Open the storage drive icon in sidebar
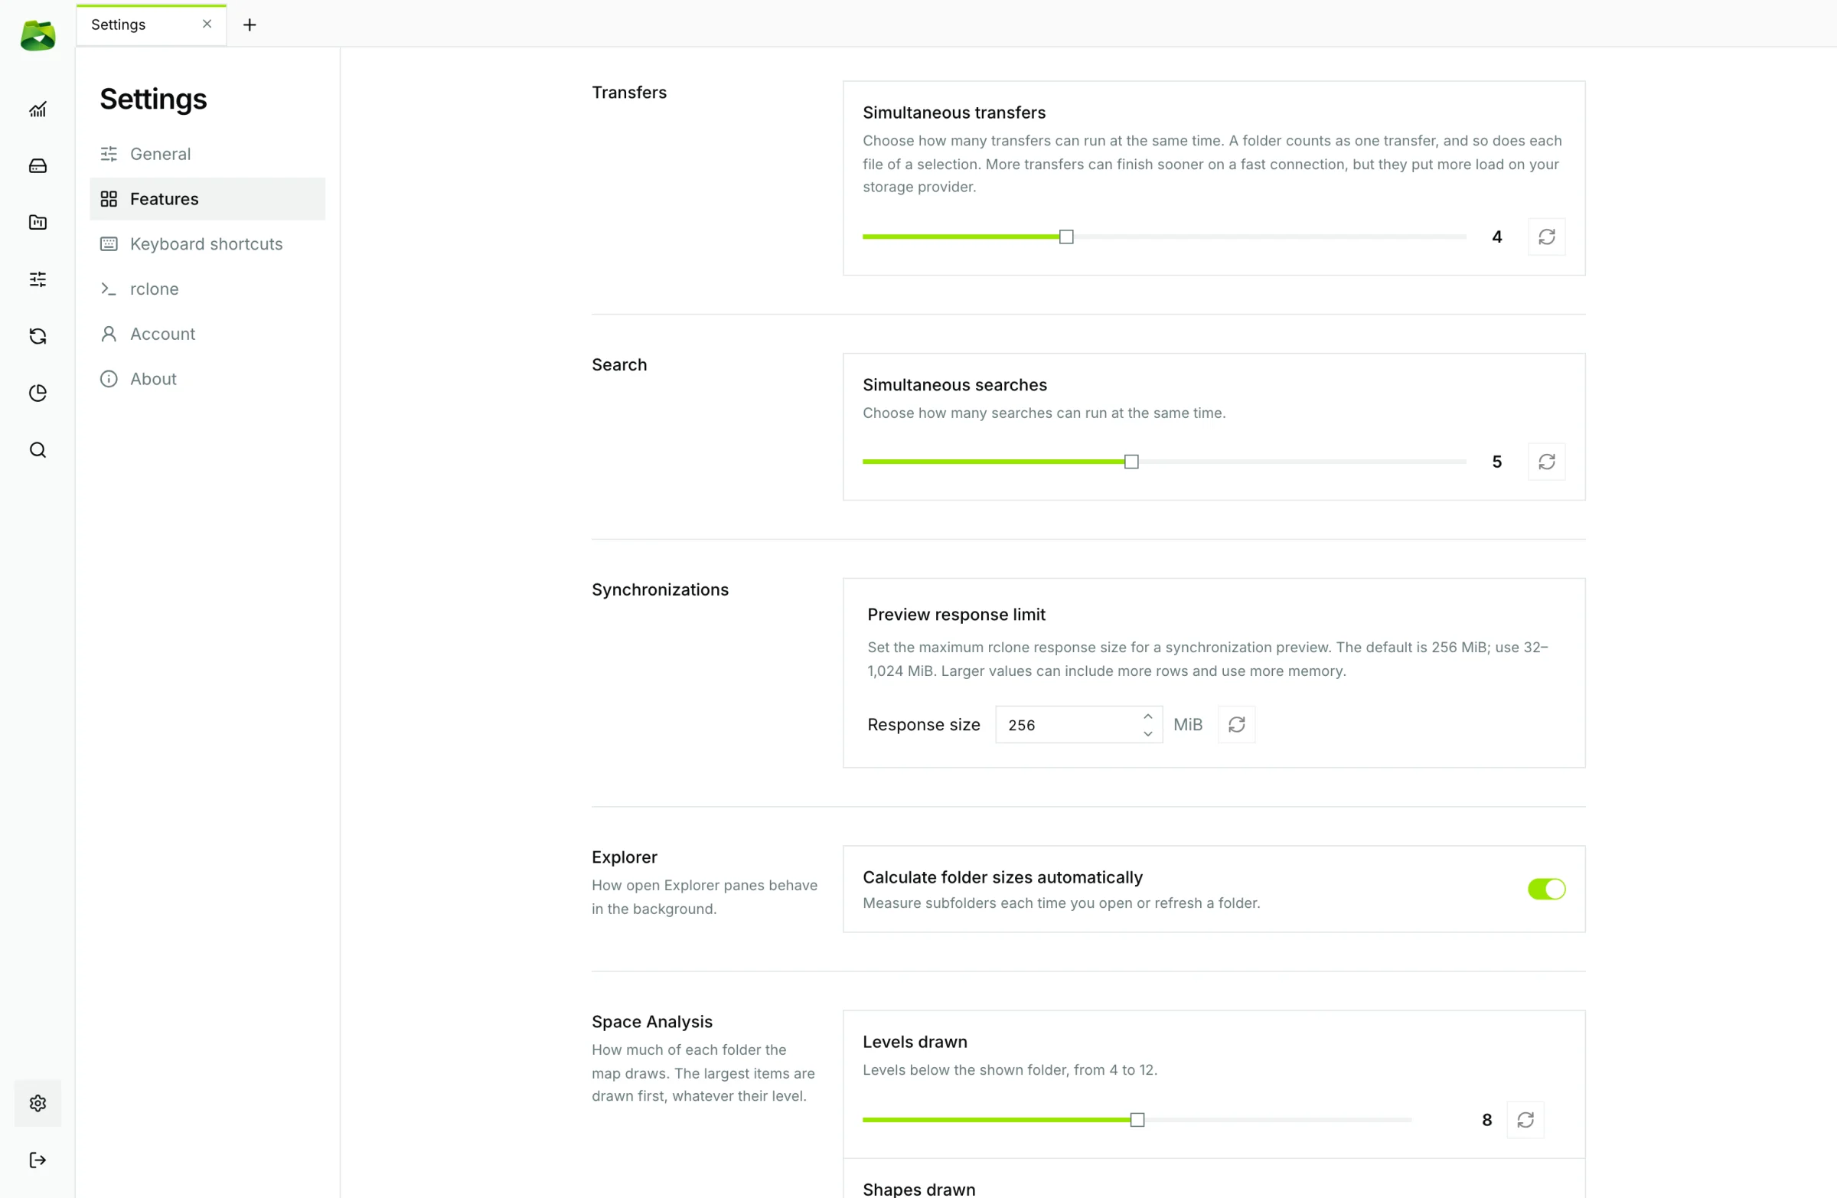 (38, 166)
